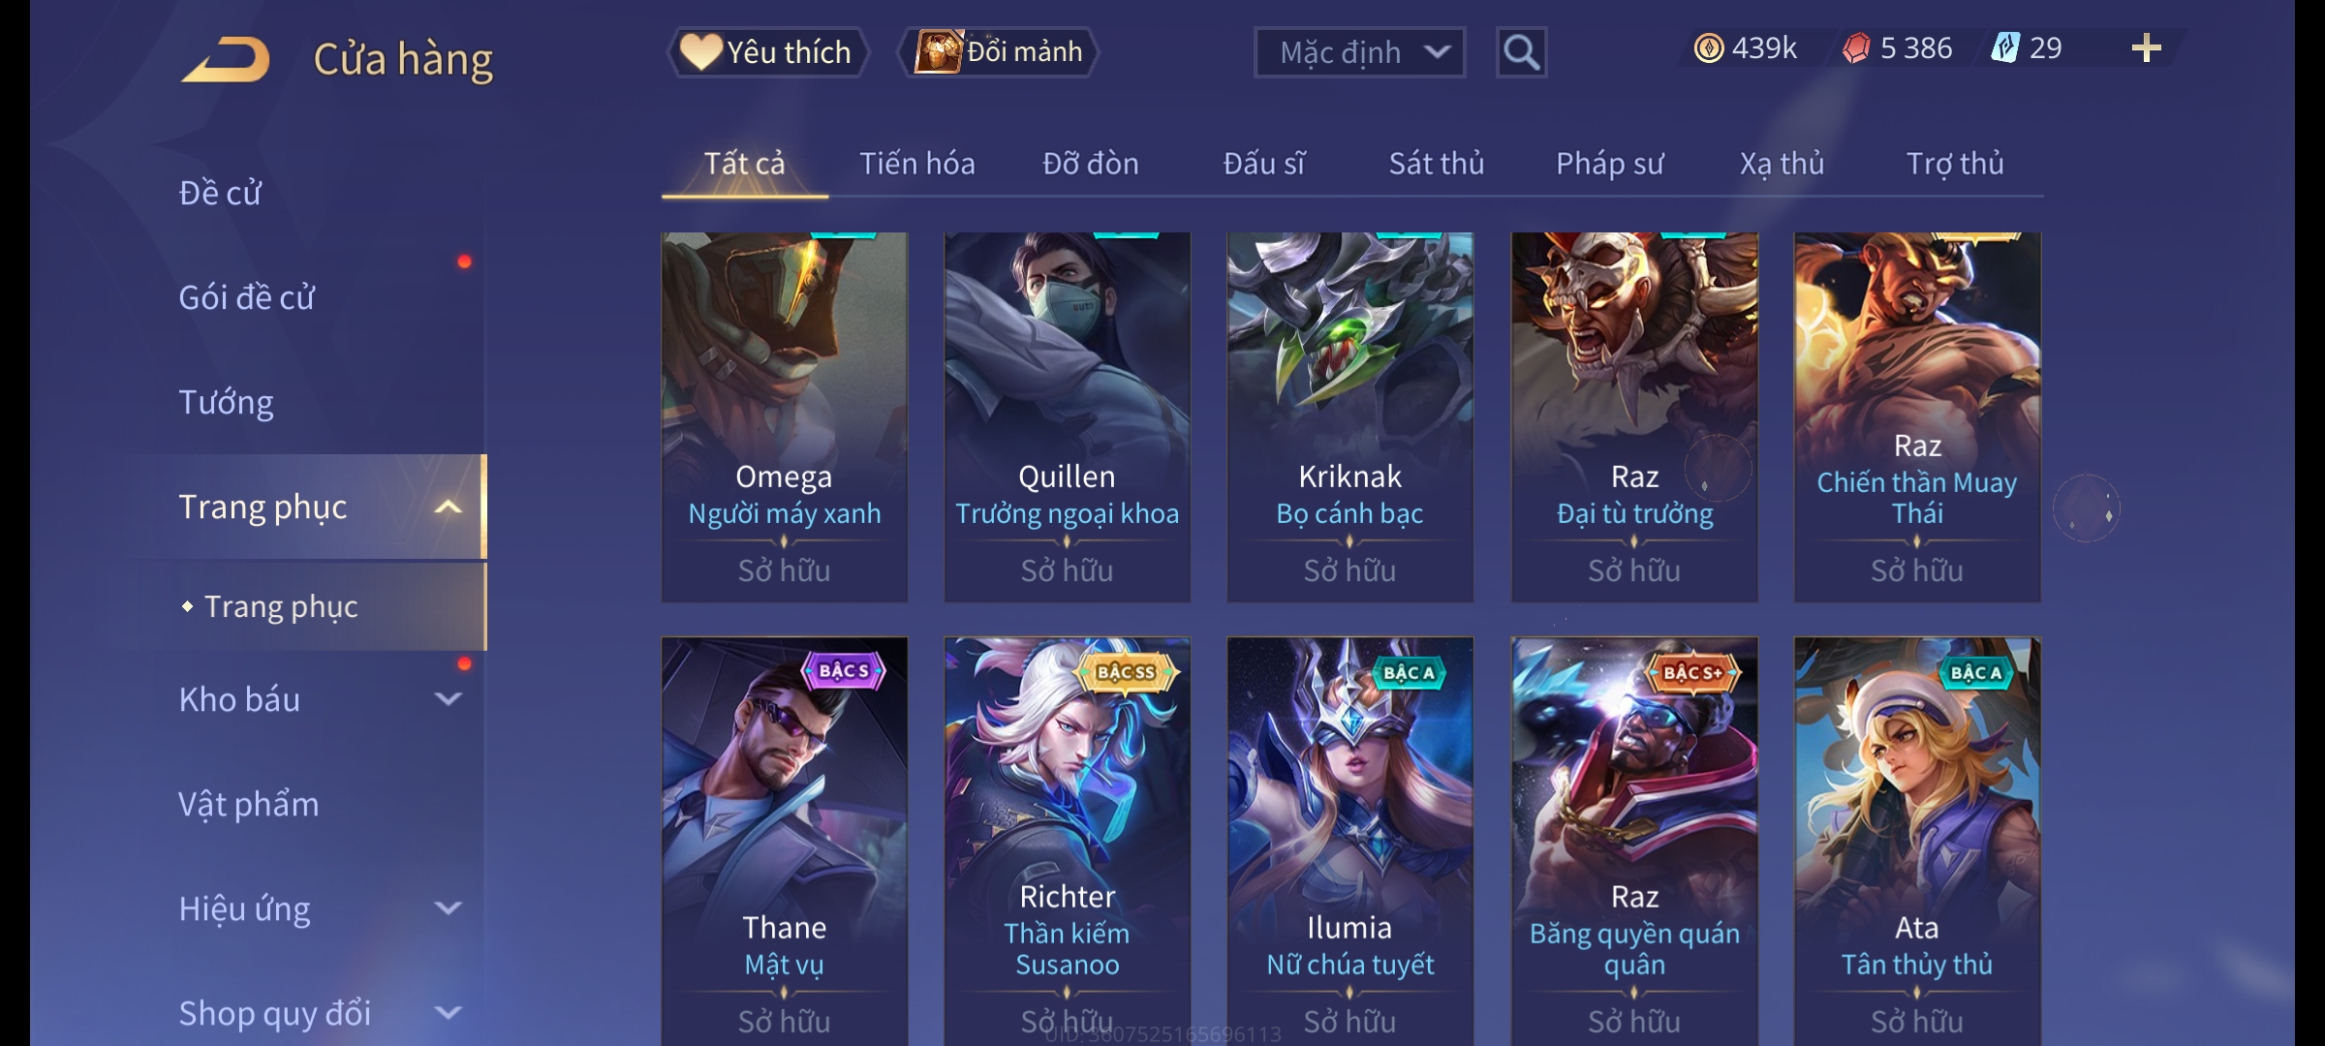
Task: Open Gói đề cử sidebar item
Action: coord(247,297)
